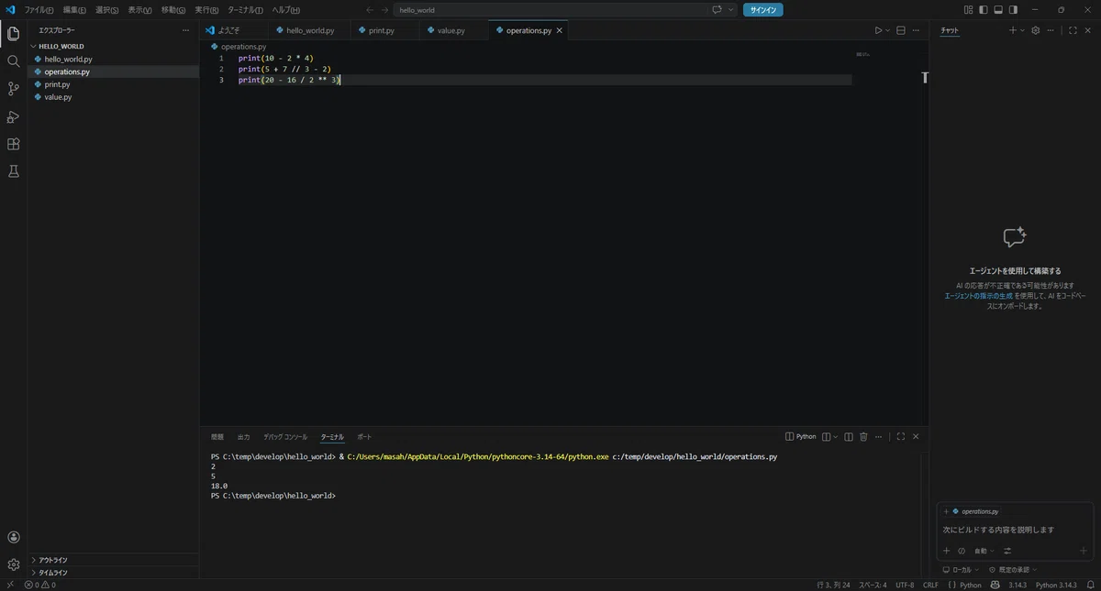Screen dimensions: 1101x591
Task: Open the Testing flask view
Action: 13,171
